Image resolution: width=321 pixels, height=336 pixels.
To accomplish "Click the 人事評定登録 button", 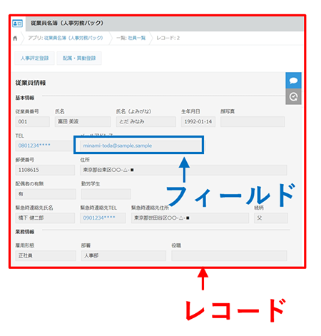I will tap(35, 58).
